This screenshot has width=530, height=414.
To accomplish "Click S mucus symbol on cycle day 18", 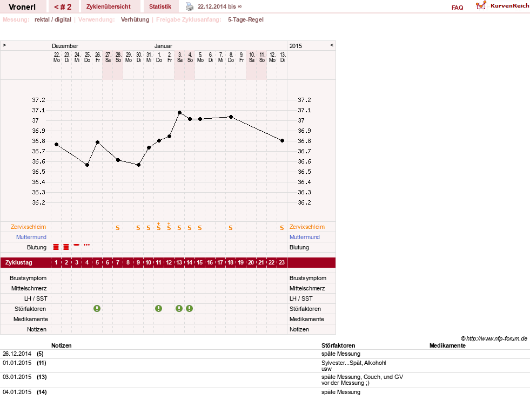I will pyautogui.click(x=231, y=228).
